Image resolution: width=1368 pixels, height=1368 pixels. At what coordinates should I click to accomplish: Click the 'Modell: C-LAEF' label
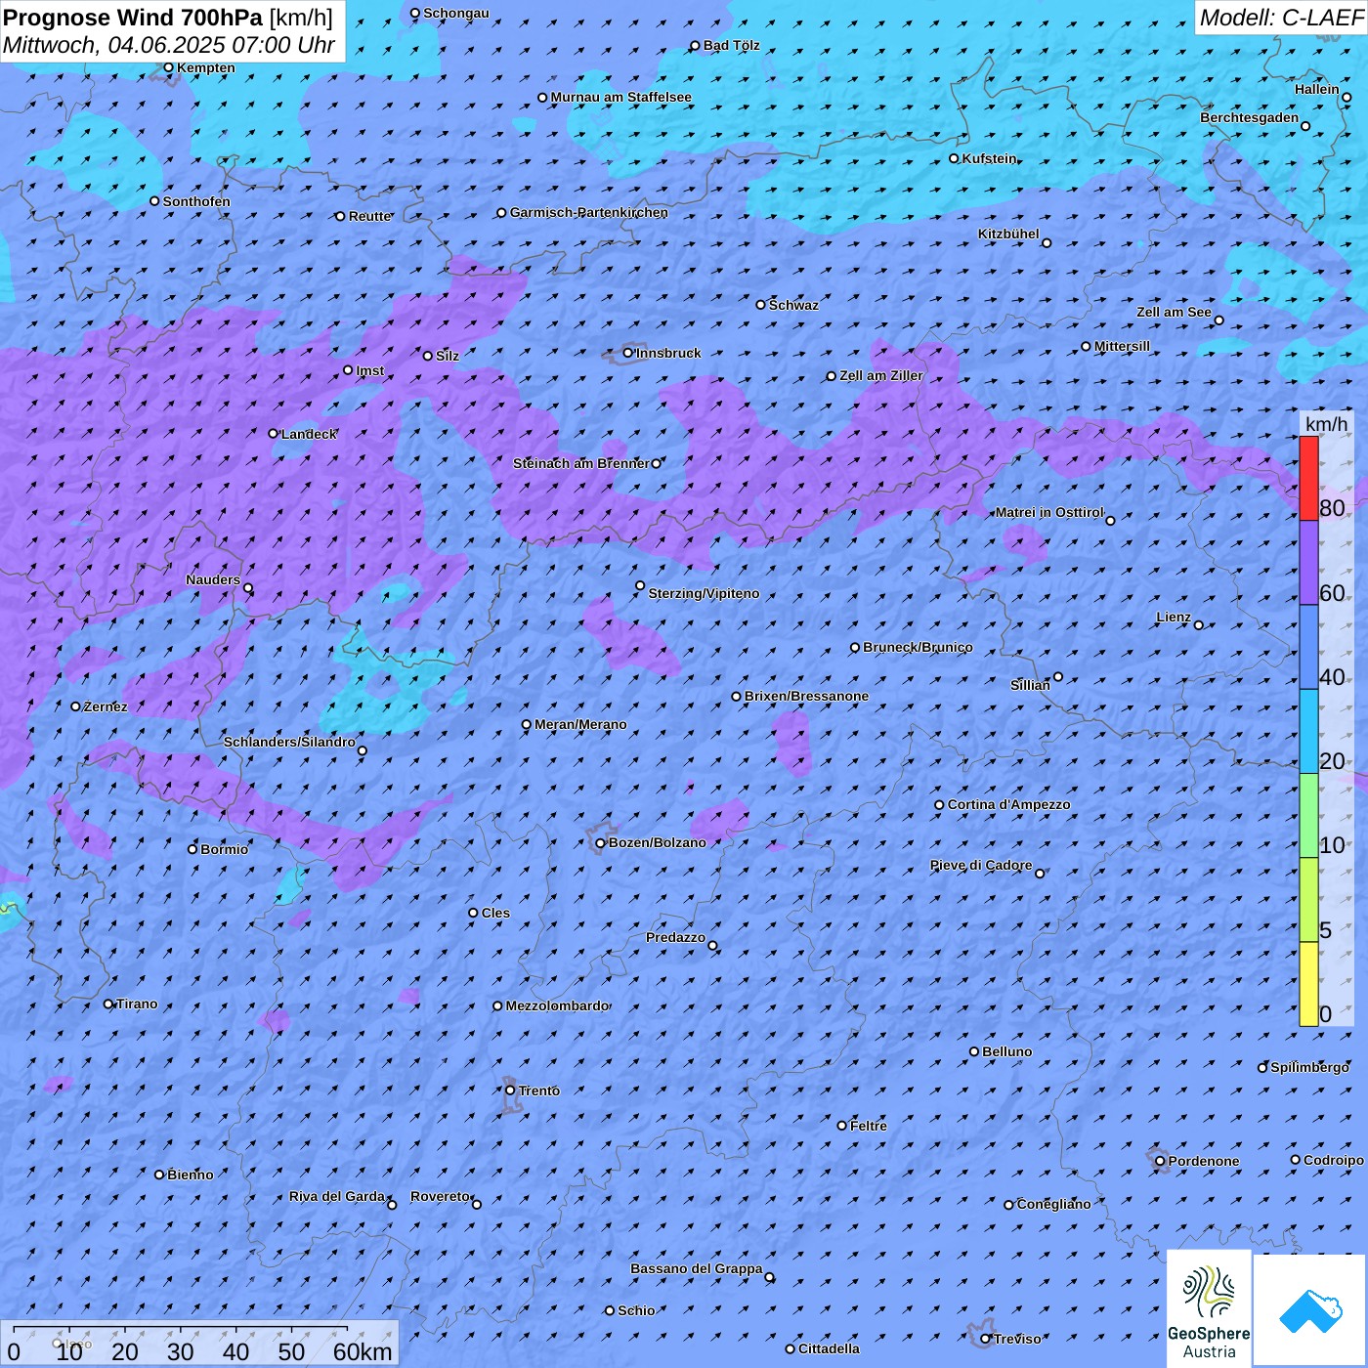[1281, 18]
